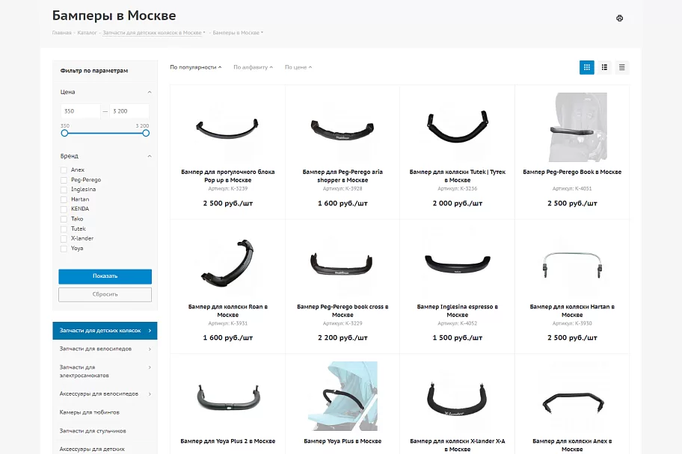Click the minimum price field 350
The image size is (682, 454).
(x=81, y=111)
